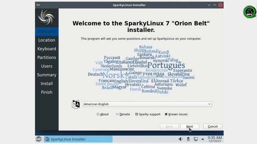Screen dimensions: 257x144
Task: Click the 'This program will ask you' text
Action: [141, 39]
